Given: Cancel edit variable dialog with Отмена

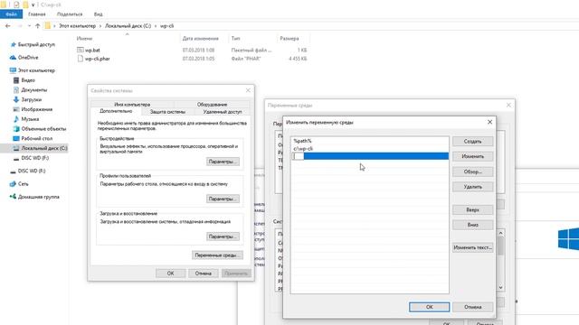Looking at the screenshot, I should [472, 307].
